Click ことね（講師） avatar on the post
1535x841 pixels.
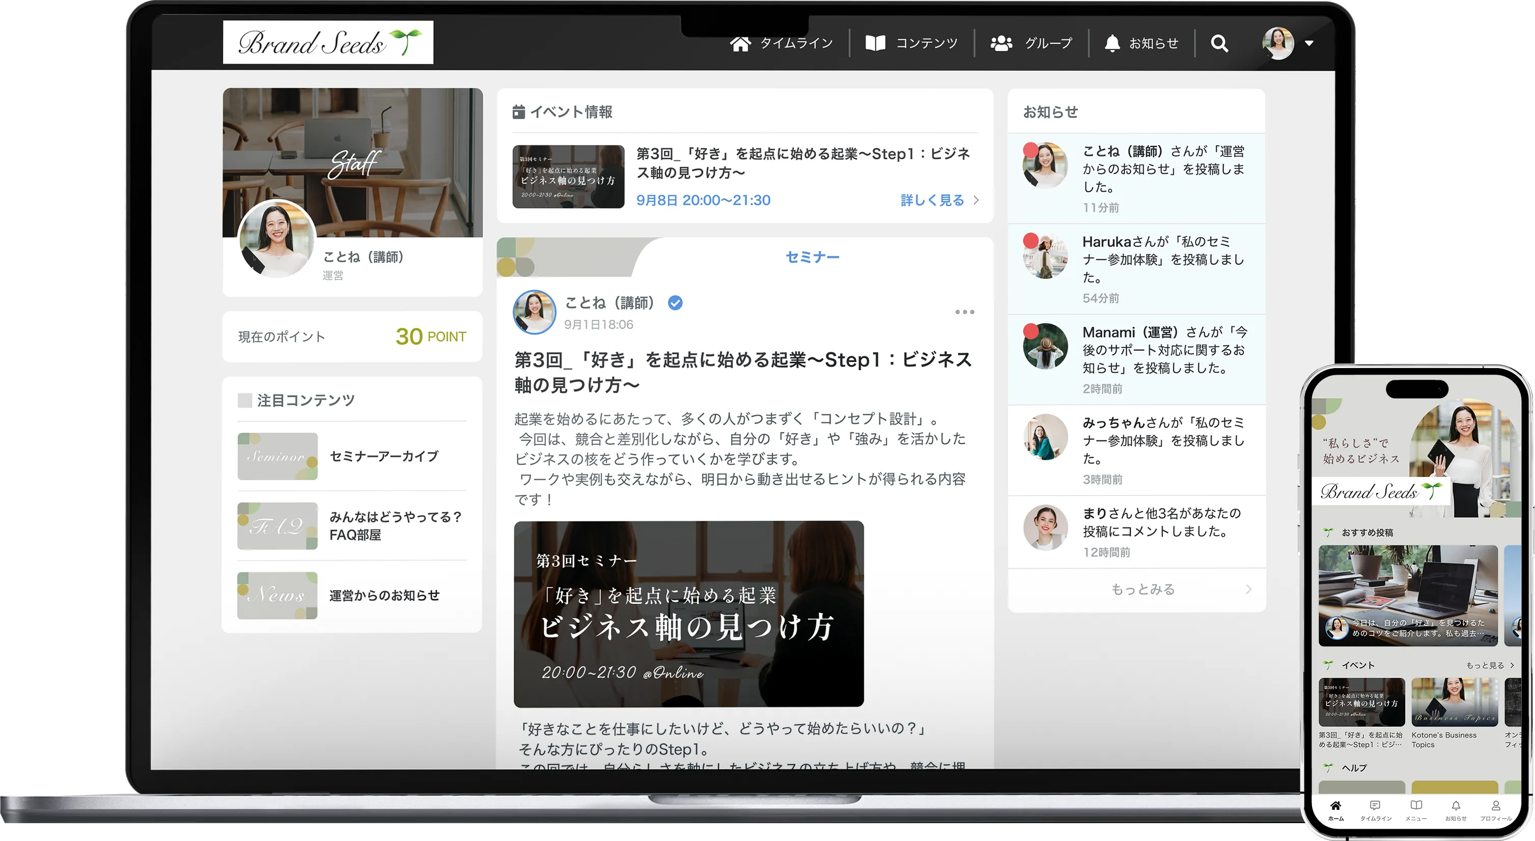pyautogui.click(x=534, y=312)
